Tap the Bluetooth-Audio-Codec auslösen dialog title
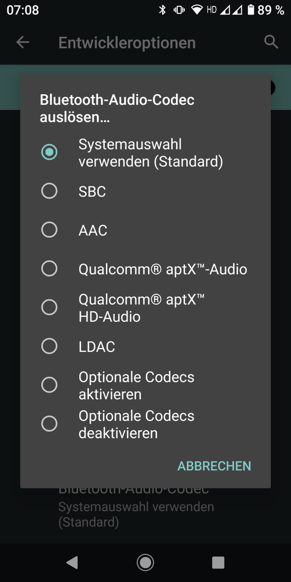This screenshot has height=582, width=291. [117, 108]
